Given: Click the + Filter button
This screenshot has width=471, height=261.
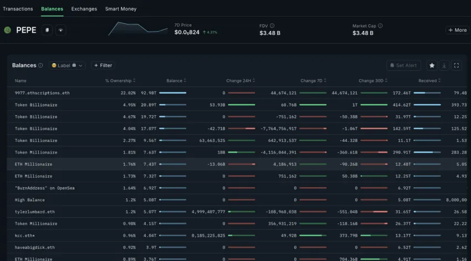Looking at the screenshot, I should [103, 65].
